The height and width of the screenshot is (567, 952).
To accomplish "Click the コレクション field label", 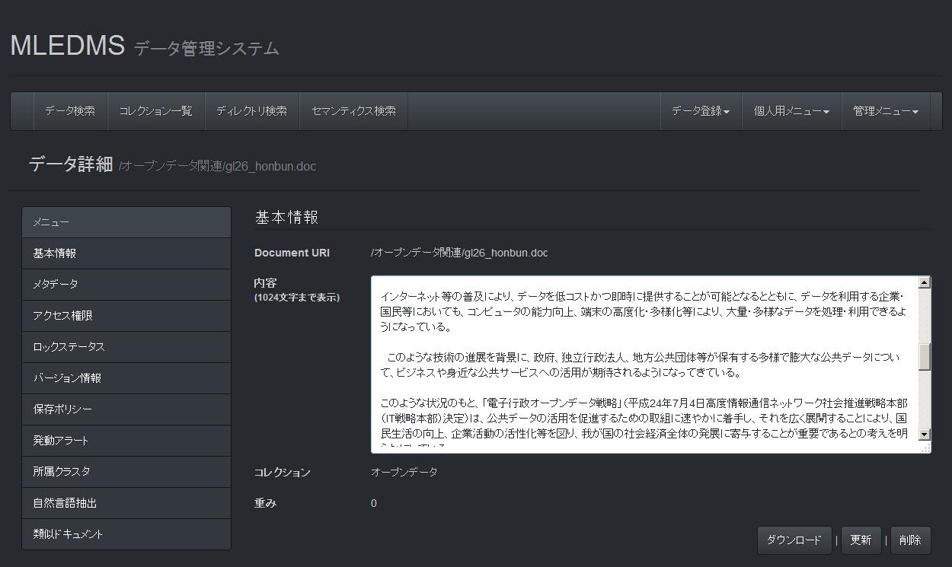I will click(283, 473).
